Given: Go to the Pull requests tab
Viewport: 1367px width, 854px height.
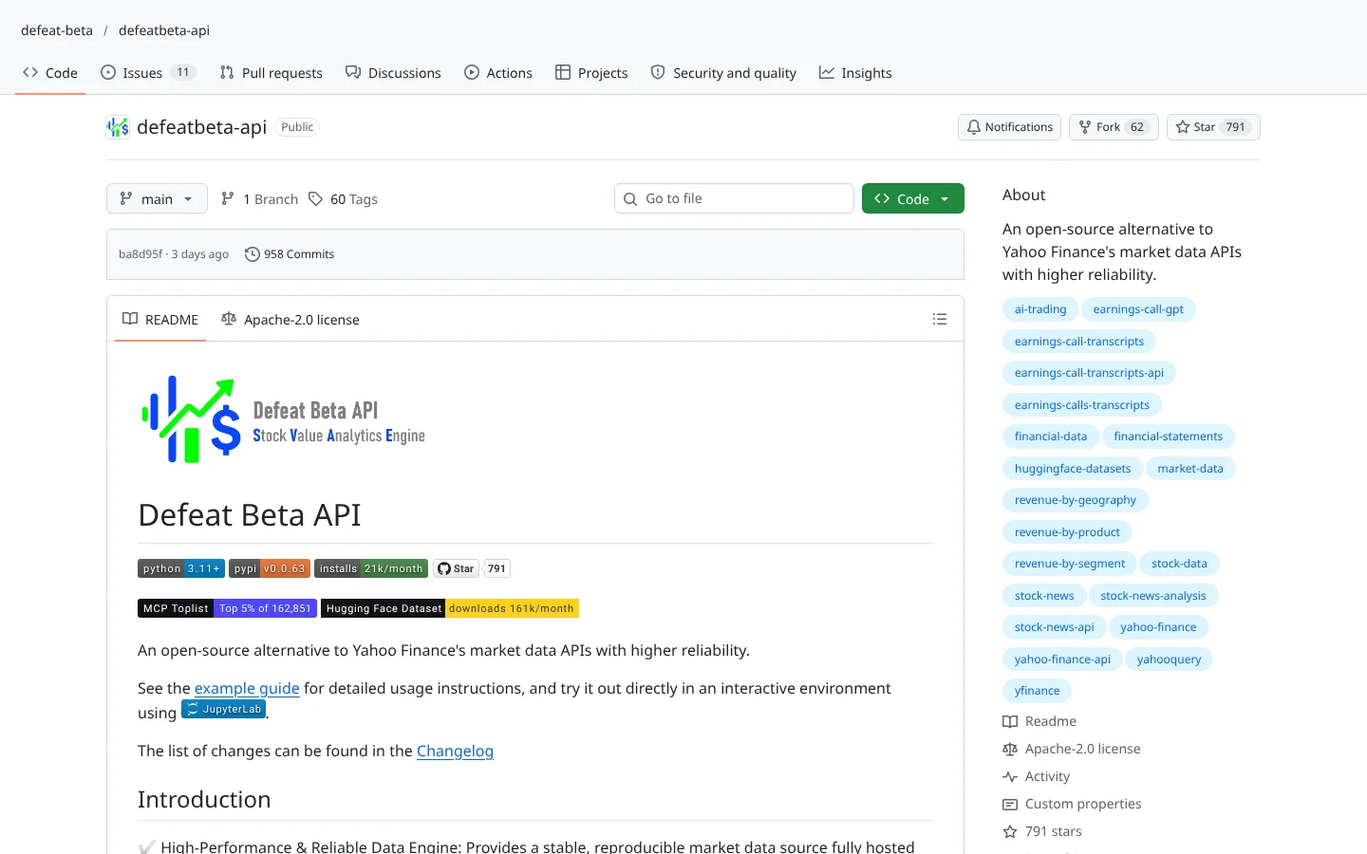Looking at the screenshot, I should click(272, 73).
